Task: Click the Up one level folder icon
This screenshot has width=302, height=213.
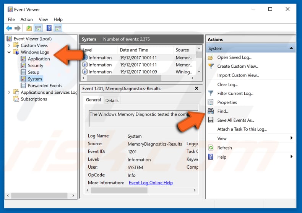Action: 29,28
